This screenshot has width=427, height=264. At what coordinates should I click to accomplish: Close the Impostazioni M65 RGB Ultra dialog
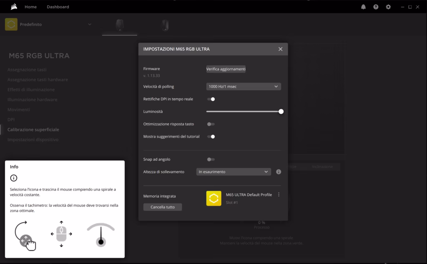281,49
